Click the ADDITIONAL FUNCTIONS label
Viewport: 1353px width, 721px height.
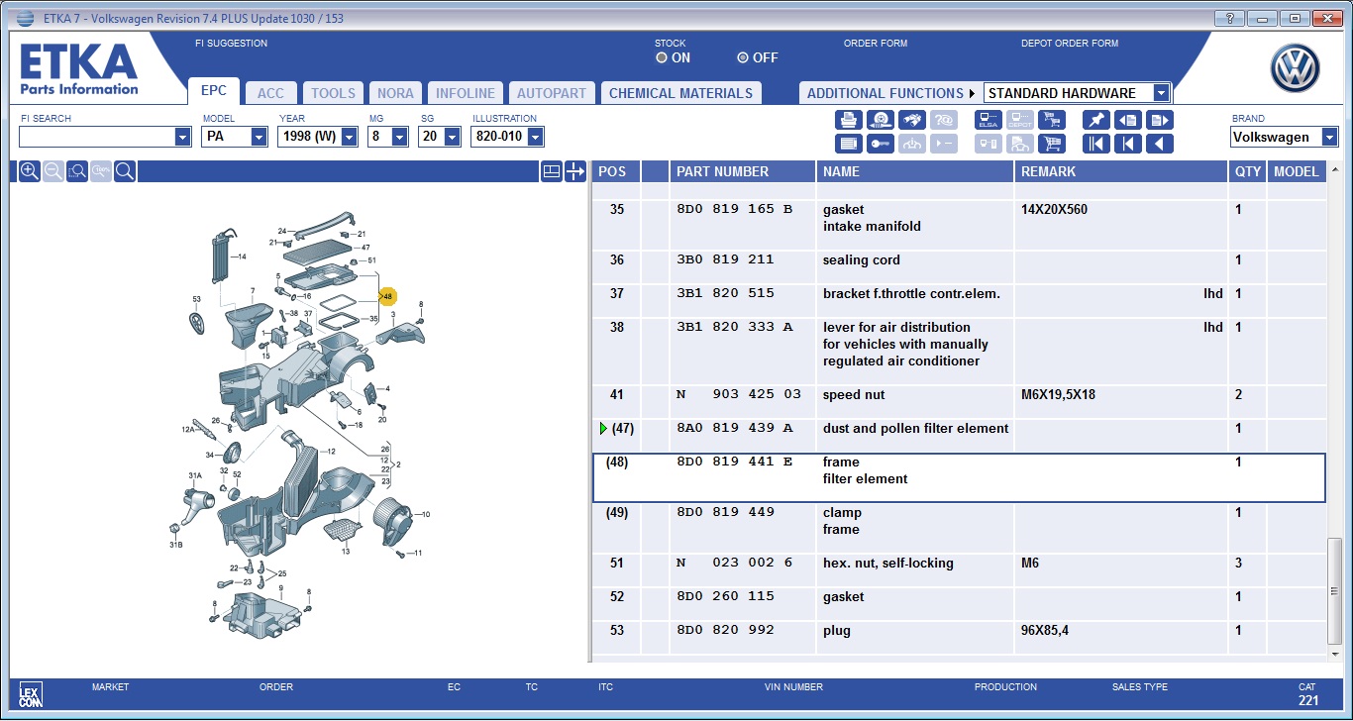tap(885, 93)
